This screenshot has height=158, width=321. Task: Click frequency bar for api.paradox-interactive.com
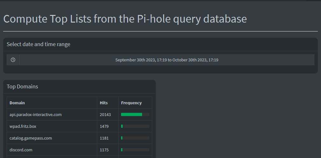(135, 115)
